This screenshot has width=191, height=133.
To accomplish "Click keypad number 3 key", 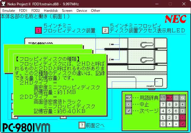I will coord(176,118).
